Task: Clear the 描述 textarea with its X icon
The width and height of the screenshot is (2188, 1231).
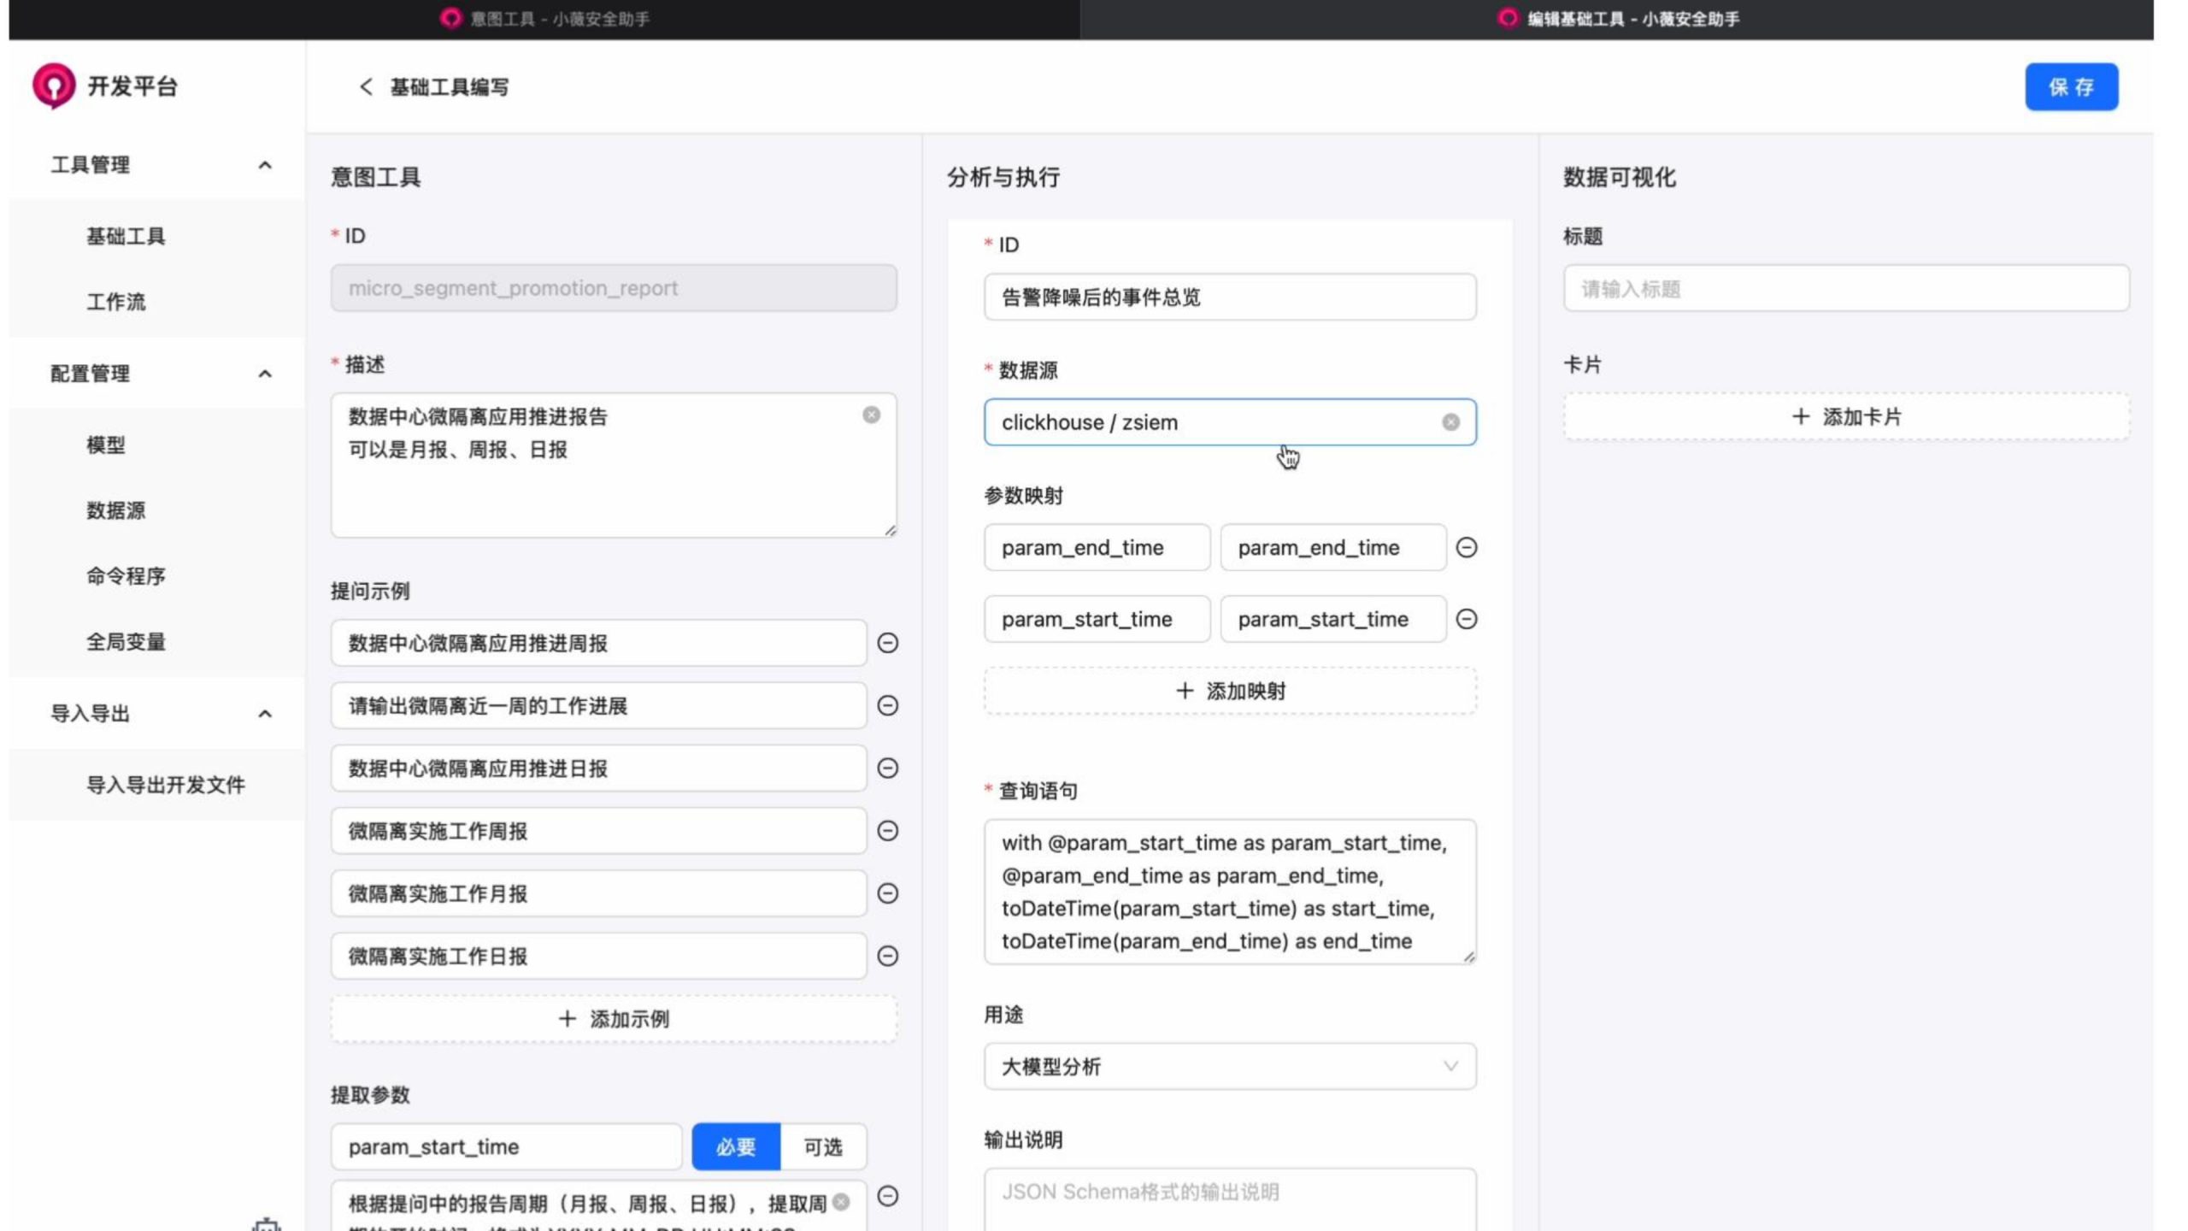Action: 871,415
